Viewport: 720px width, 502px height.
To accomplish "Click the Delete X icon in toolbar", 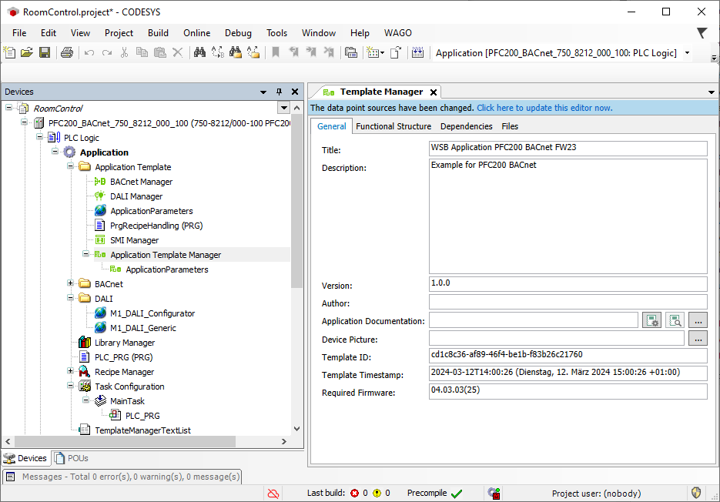I will [177, 53].
